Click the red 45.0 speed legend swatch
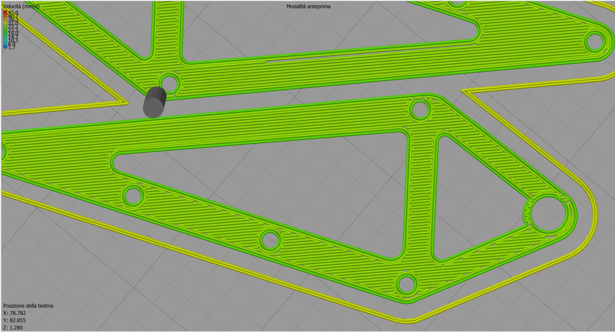The height and width of the screenshot is (332, 615). tap(5, 13)
